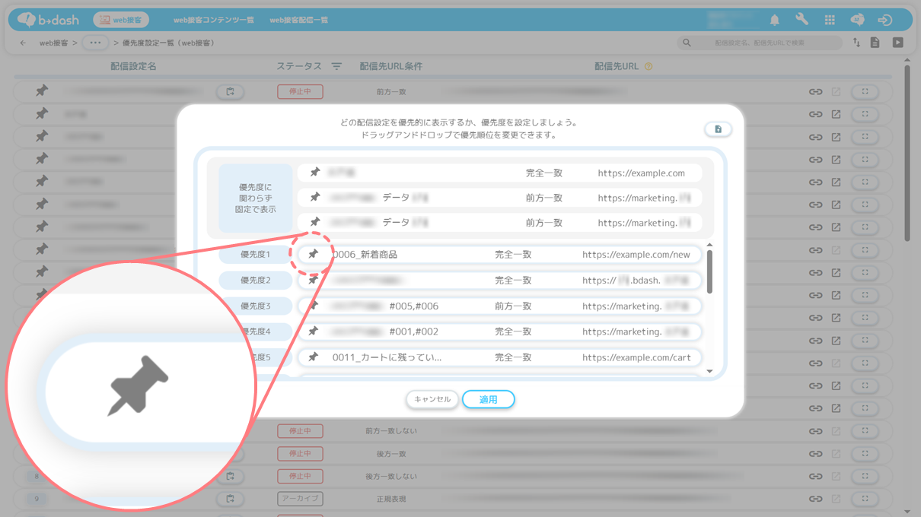Viewport: 921px width, 517px height.
Task: Expand the breadcrumb ellipsis menu
Action: click(x=94, y=43)
